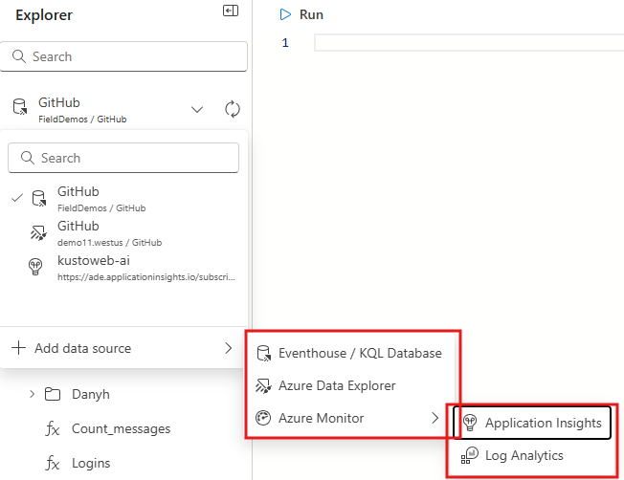Choose Eventhouse / KQL Database option

click(x=359, y=353)
